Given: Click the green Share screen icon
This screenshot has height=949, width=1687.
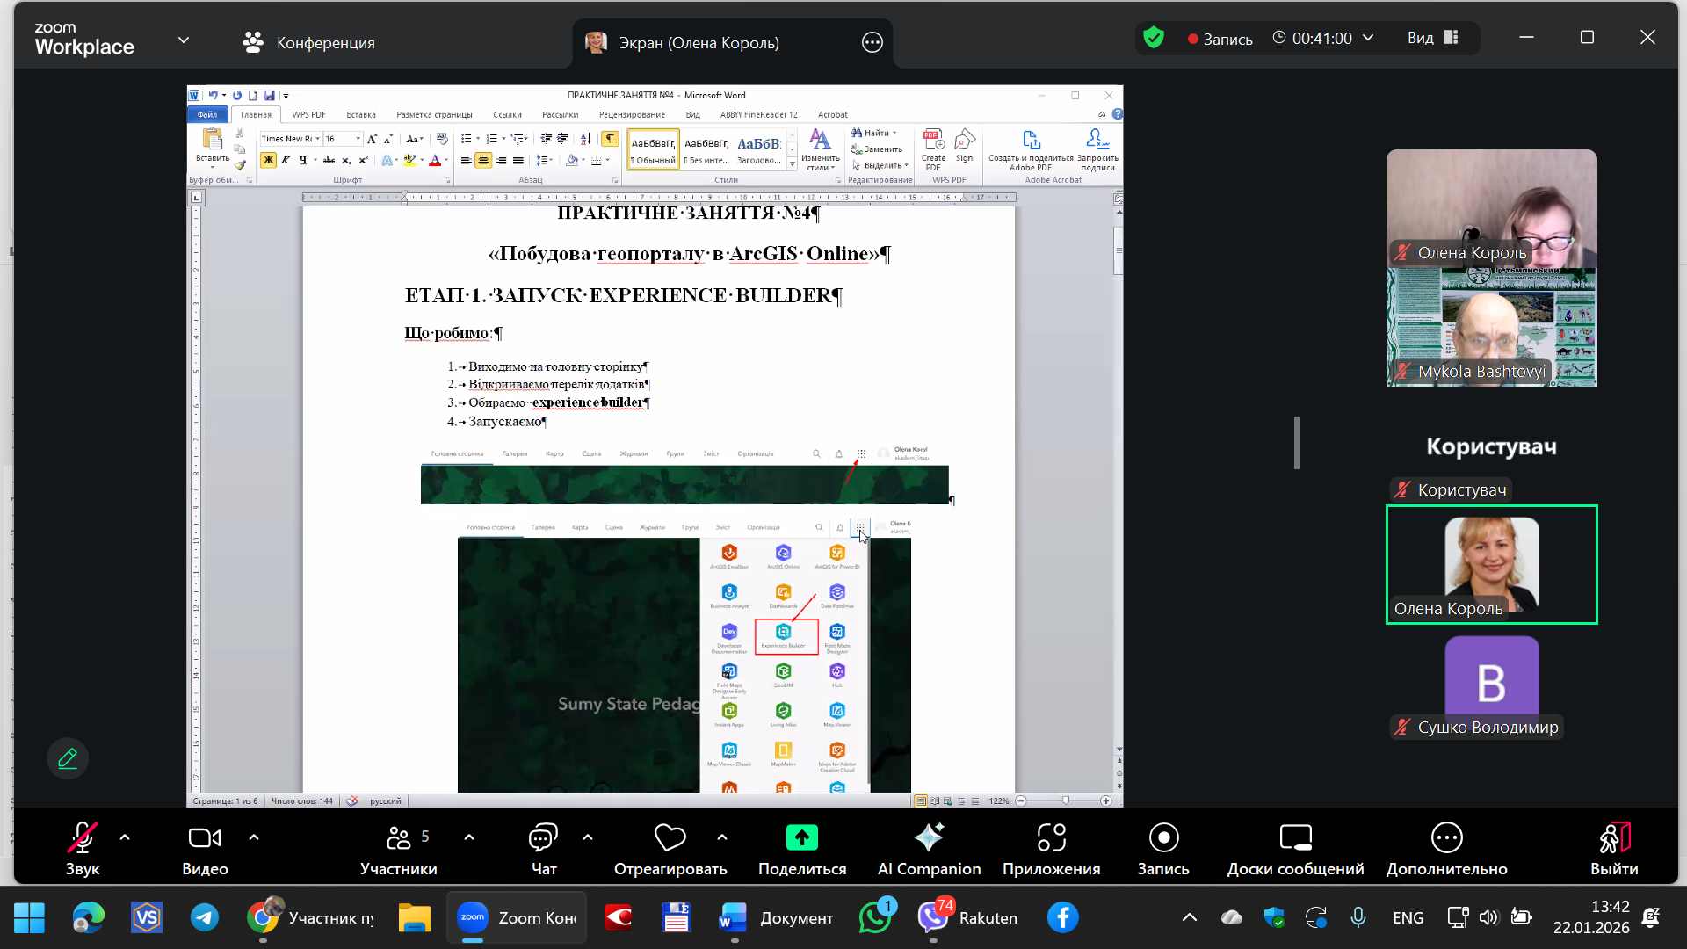Looking at the screenshot, I should tap(801, 838).
